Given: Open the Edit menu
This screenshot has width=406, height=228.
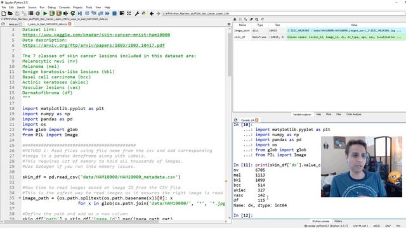Looking at the screenshot, I should click(11, 8).
